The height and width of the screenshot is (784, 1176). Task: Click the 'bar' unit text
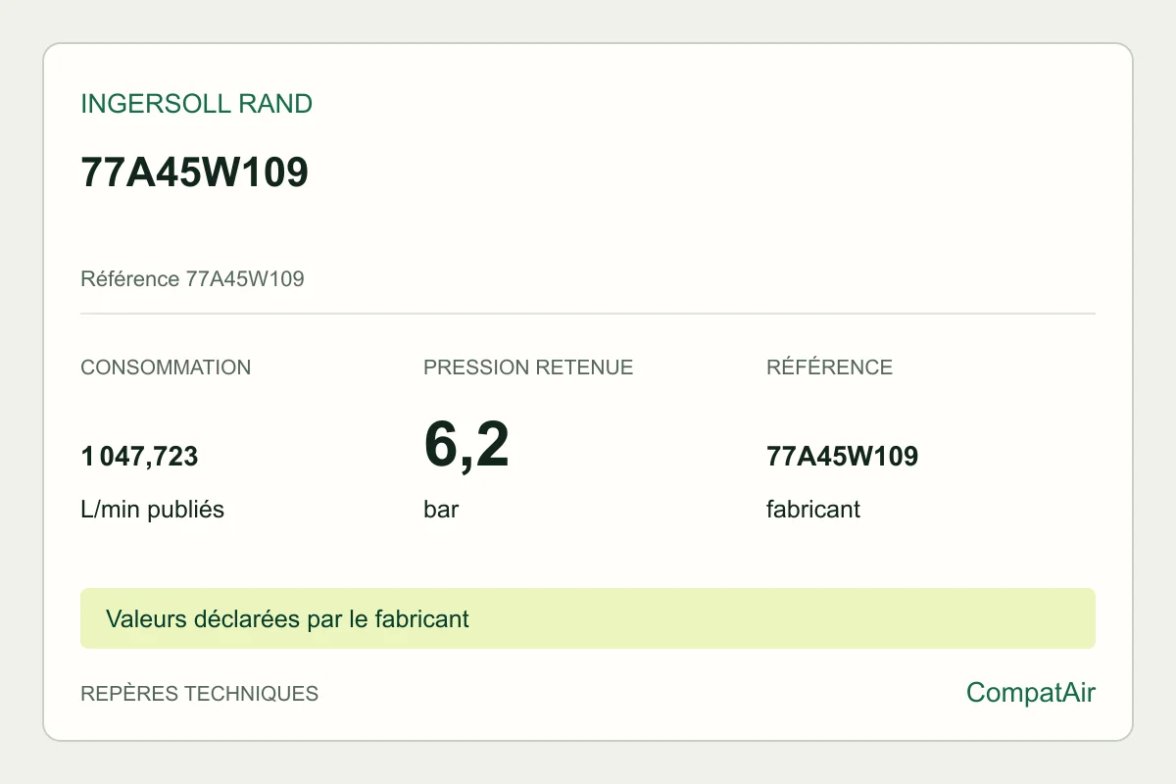[441, 510]
